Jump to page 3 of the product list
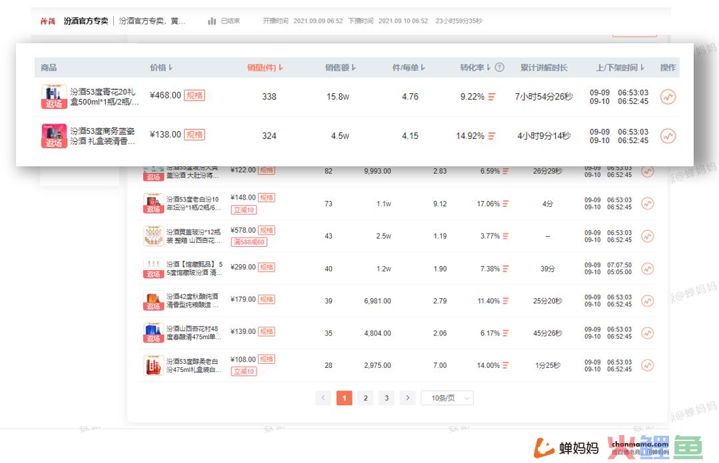The width and height of the screenshot is (719, 463). click(386, 398)
